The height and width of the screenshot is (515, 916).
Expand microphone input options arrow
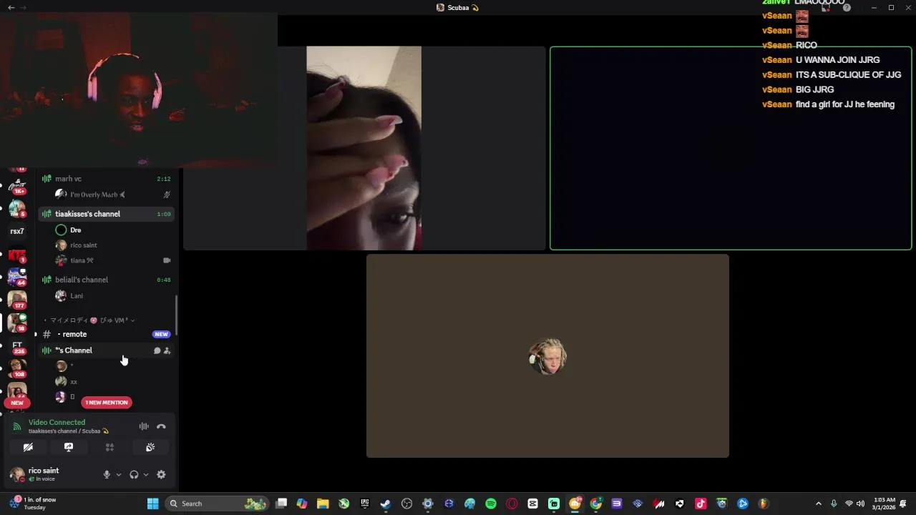click(118, 474)
